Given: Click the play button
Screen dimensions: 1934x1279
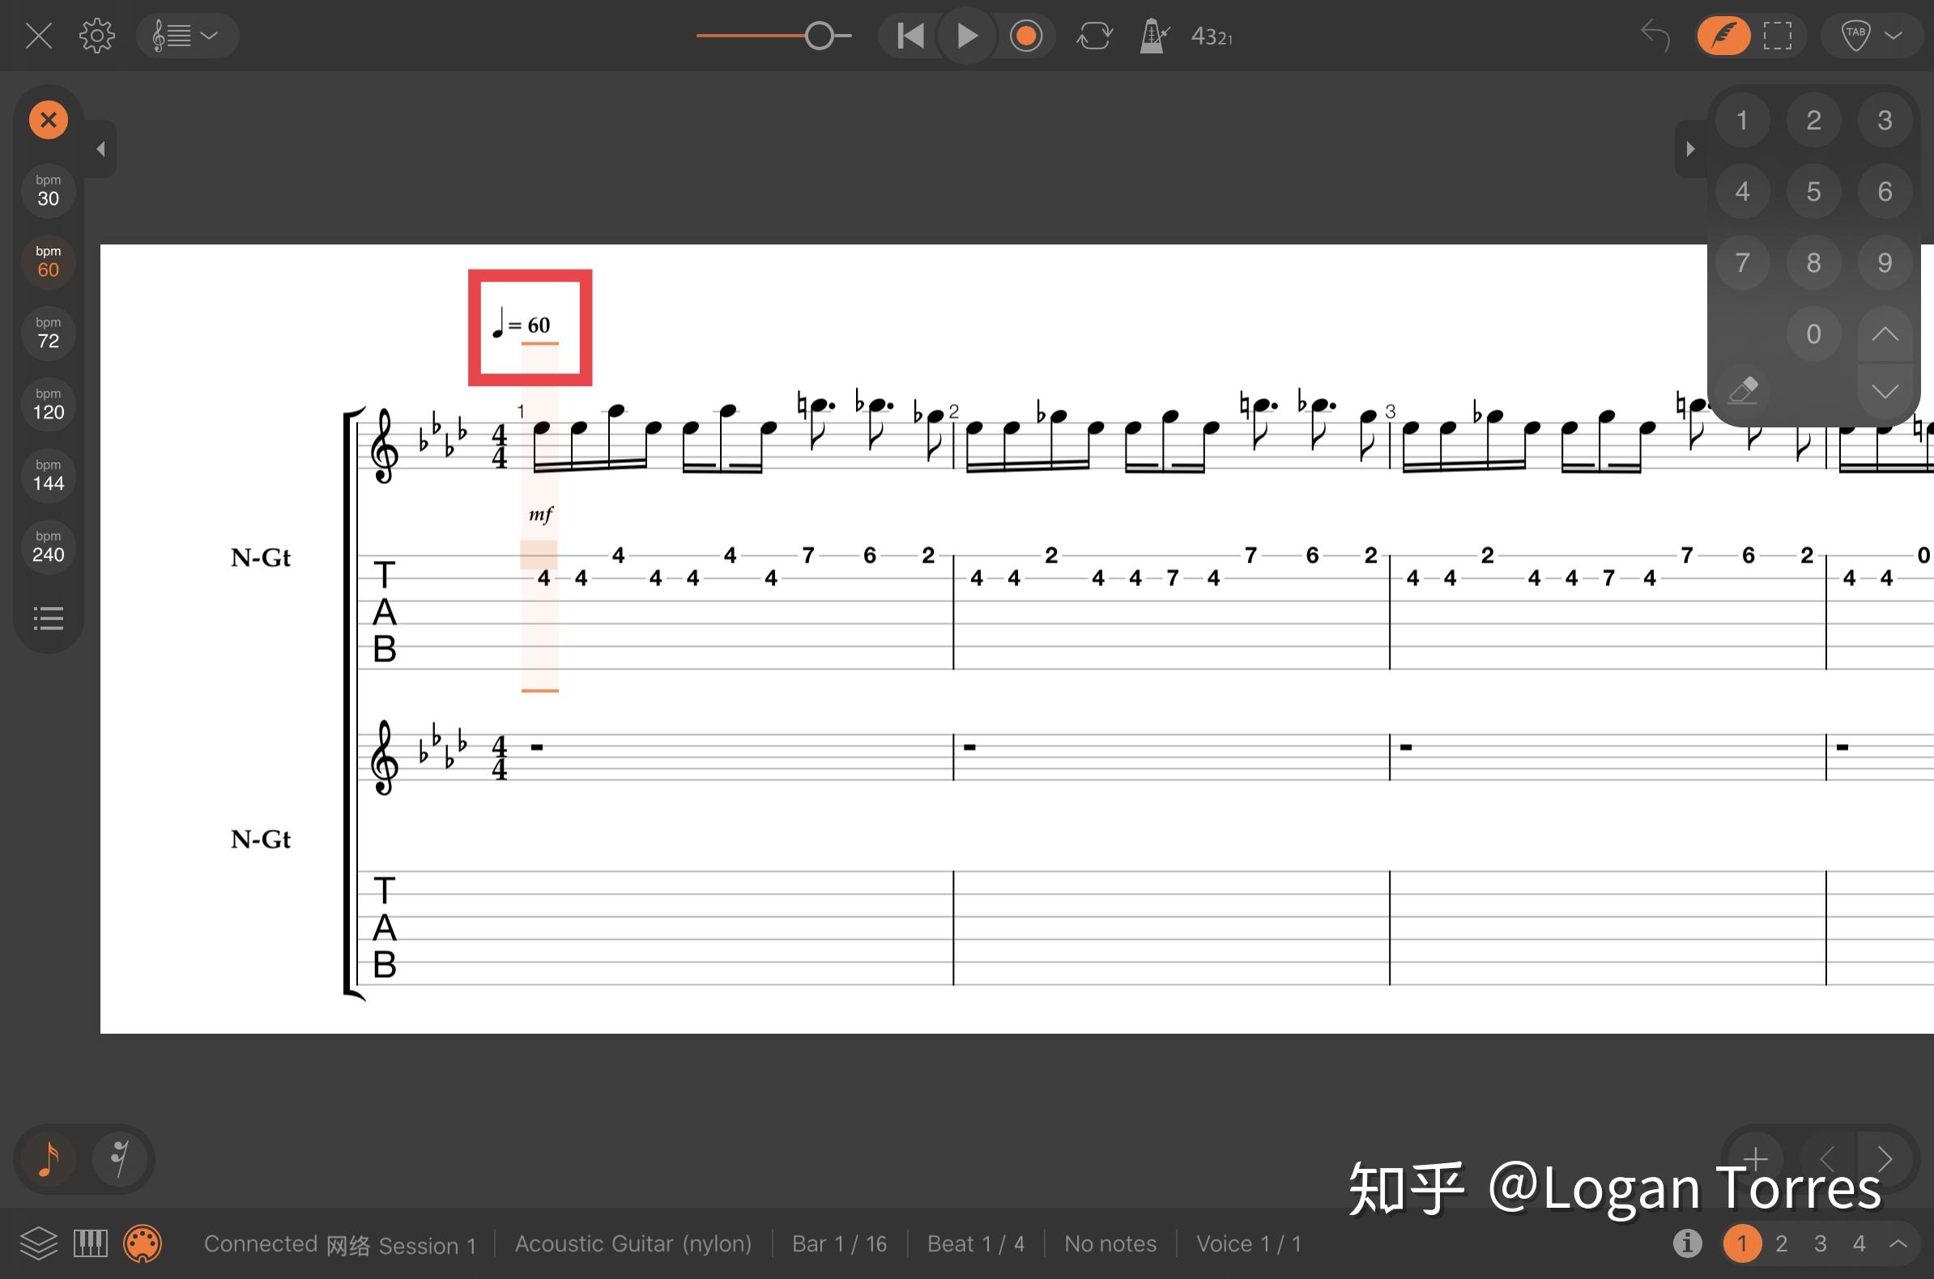Looking at the screenshot, I should point(966,36).
